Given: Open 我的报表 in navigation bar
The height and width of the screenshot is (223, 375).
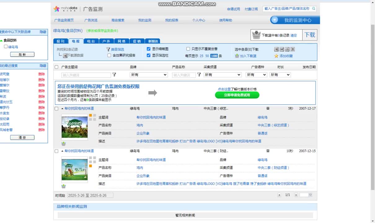Looking at the screenshot, I should tap(172, 20).
